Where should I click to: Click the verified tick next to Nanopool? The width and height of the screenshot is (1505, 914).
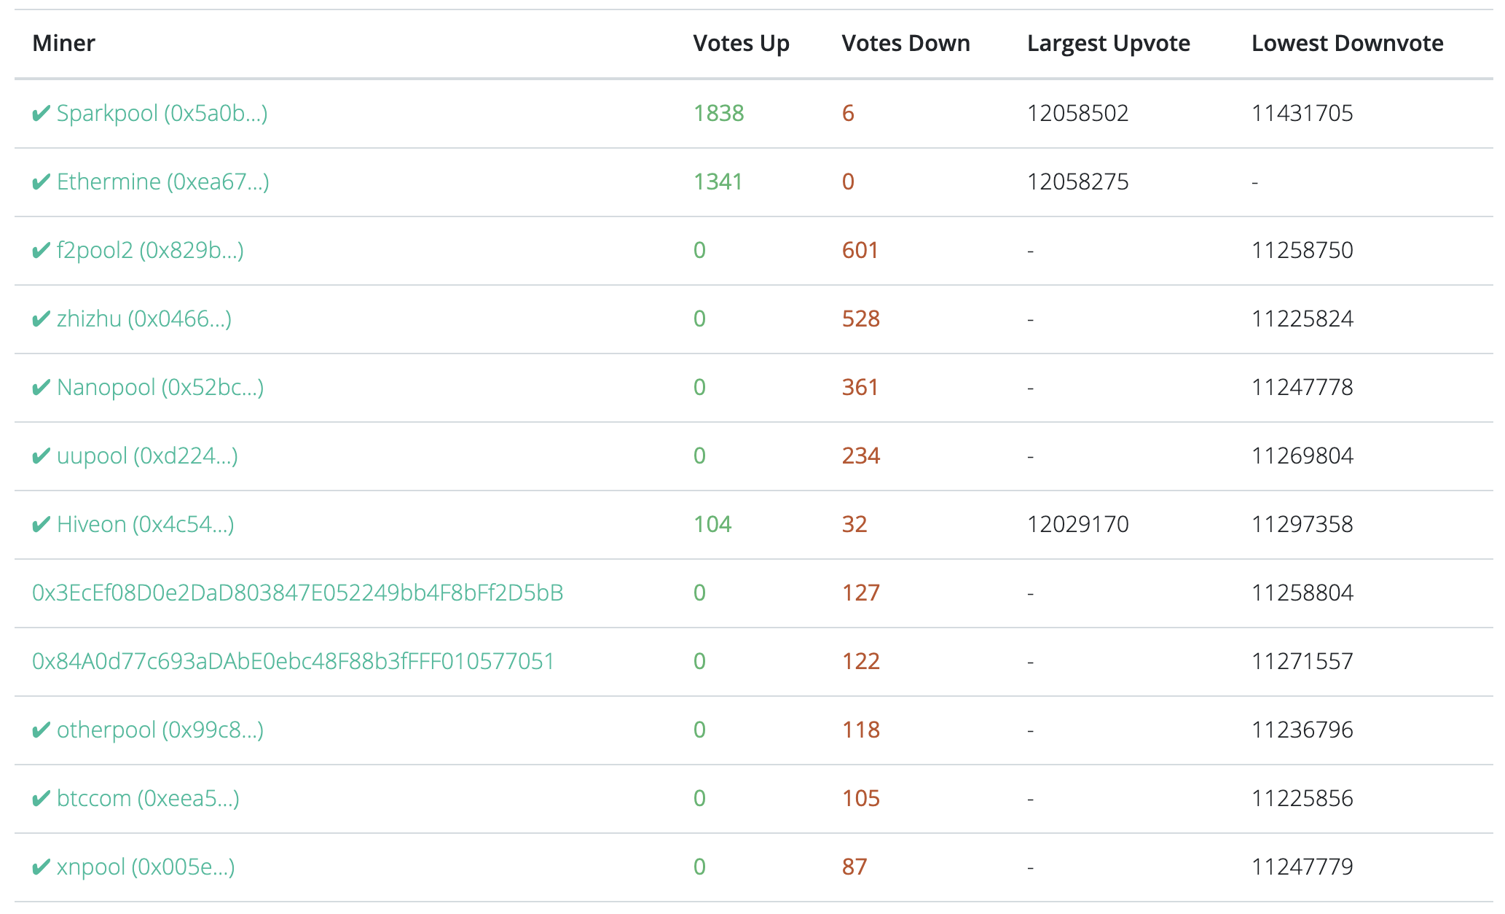pos(42,388)
